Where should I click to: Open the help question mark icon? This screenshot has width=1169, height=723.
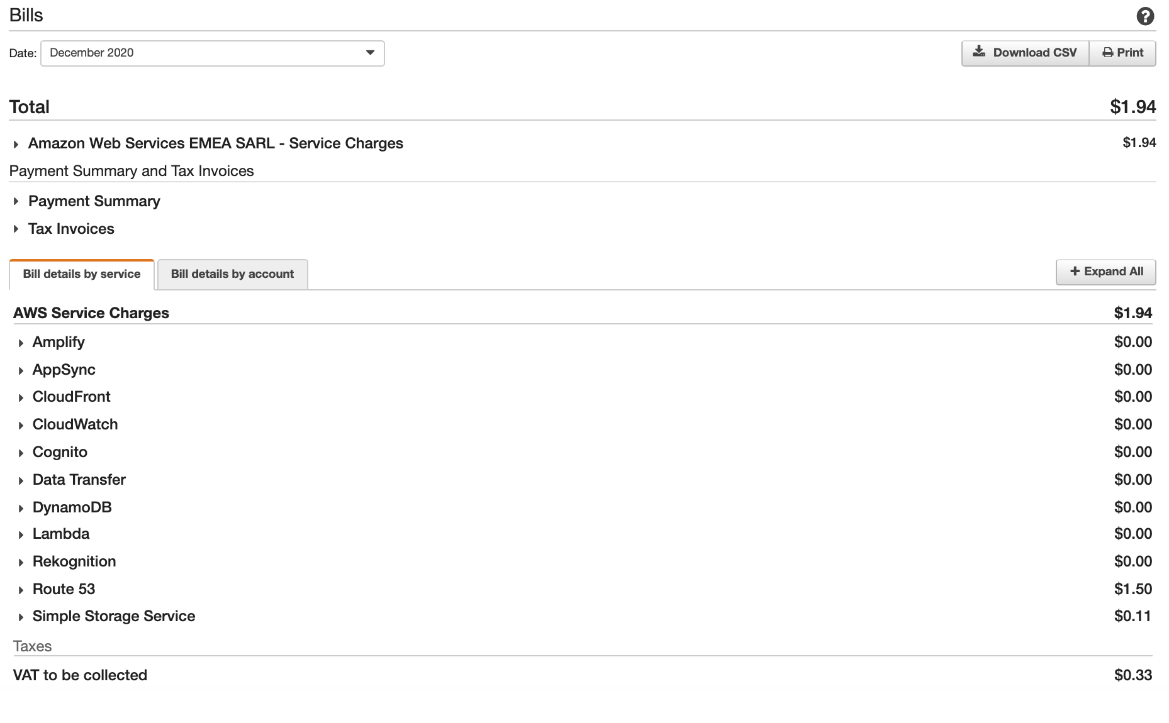click(x=1145, y=16)
